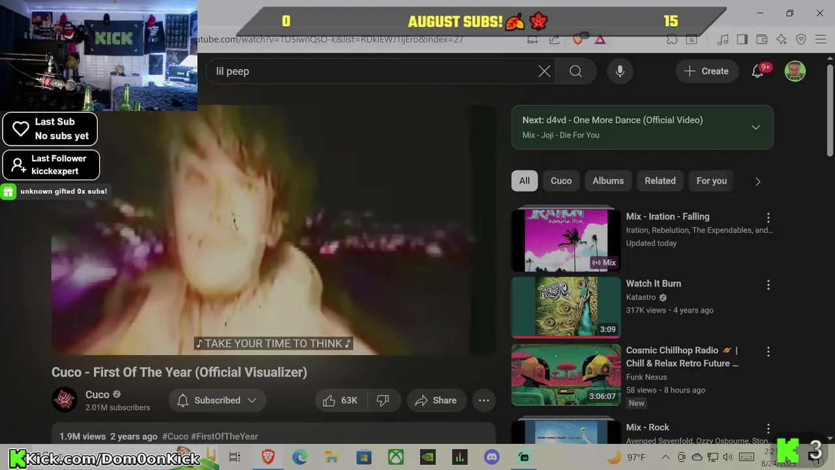
Task: Toggle the browser sidebar panel
Action: tap(742, 39)
